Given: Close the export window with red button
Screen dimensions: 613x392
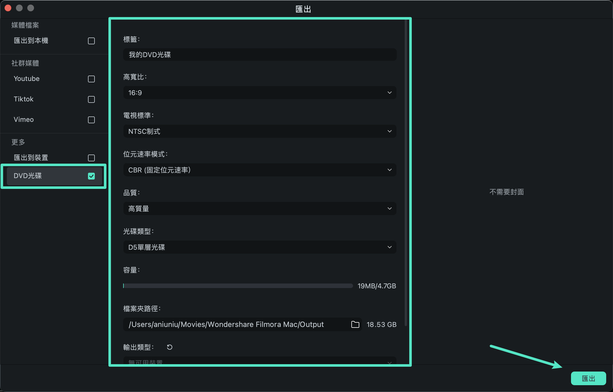Looking at the screenshot, I should pyautogui.click(x=8, y=8).
